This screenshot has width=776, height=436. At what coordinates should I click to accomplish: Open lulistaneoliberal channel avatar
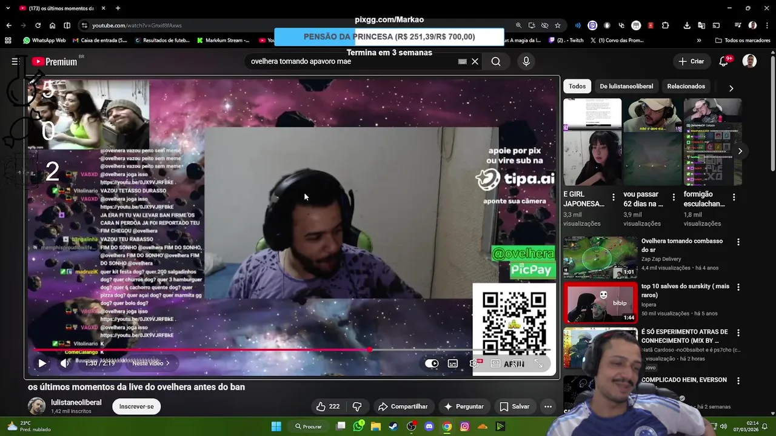point(36,406)
